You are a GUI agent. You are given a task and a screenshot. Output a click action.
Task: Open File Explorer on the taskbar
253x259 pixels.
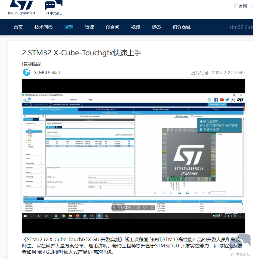point(70,216)
